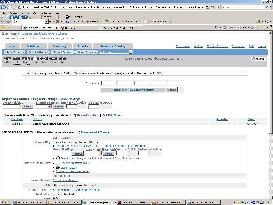This screenshot has height=205, width=273.
Task: Click the Direct Request toolbar icon
Action: [26, 58]
